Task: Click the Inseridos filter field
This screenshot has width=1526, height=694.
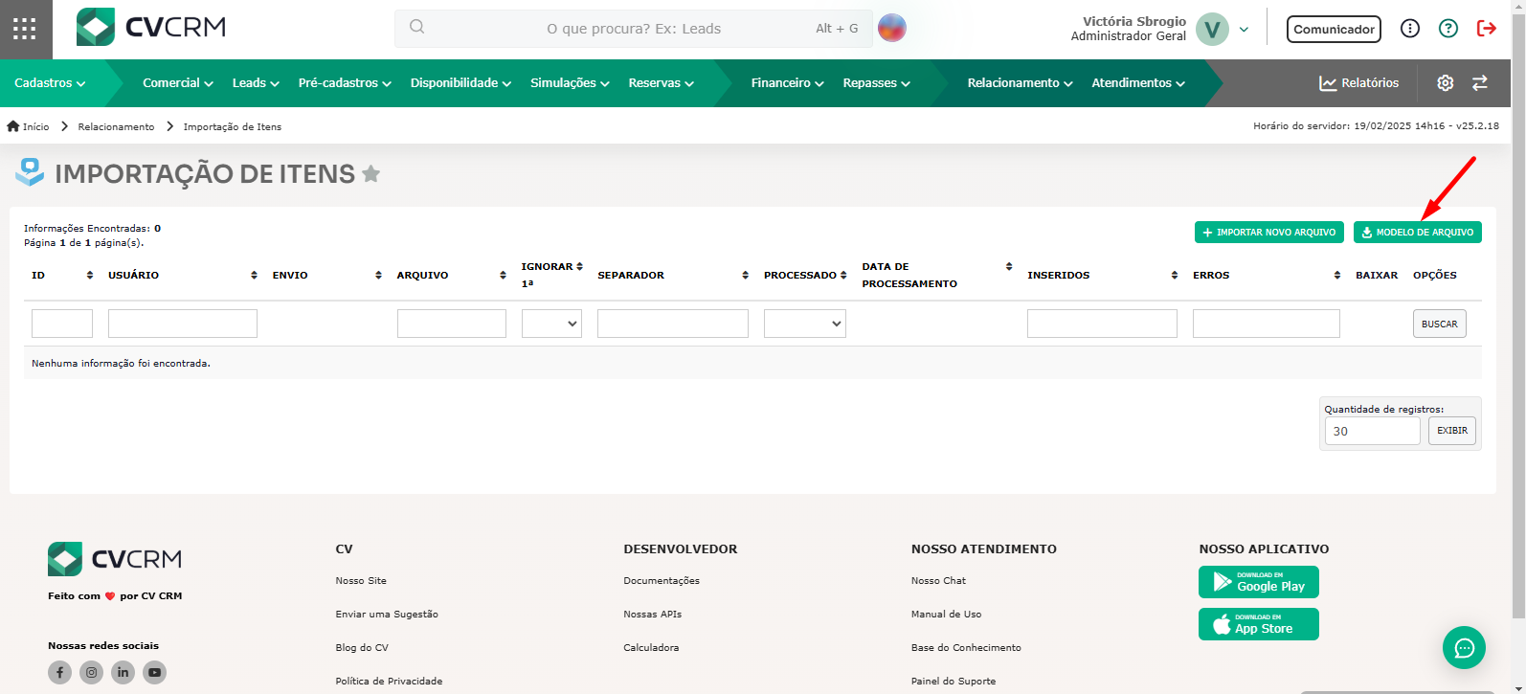Action: coord(1102,324)
